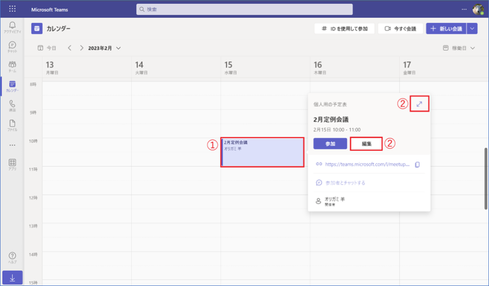Copy the meeting link with copy icon

pyautogui.click(x=417, y=164)
